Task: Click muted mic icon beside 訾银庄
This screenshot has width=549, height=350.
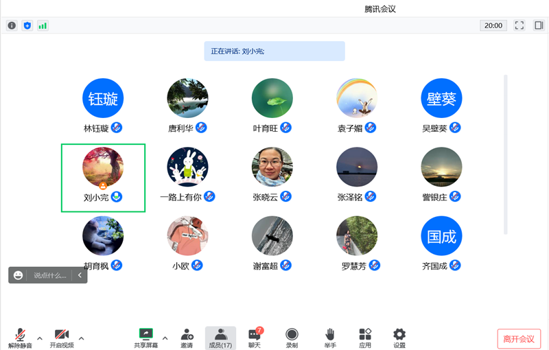Action: pos(455,197)
